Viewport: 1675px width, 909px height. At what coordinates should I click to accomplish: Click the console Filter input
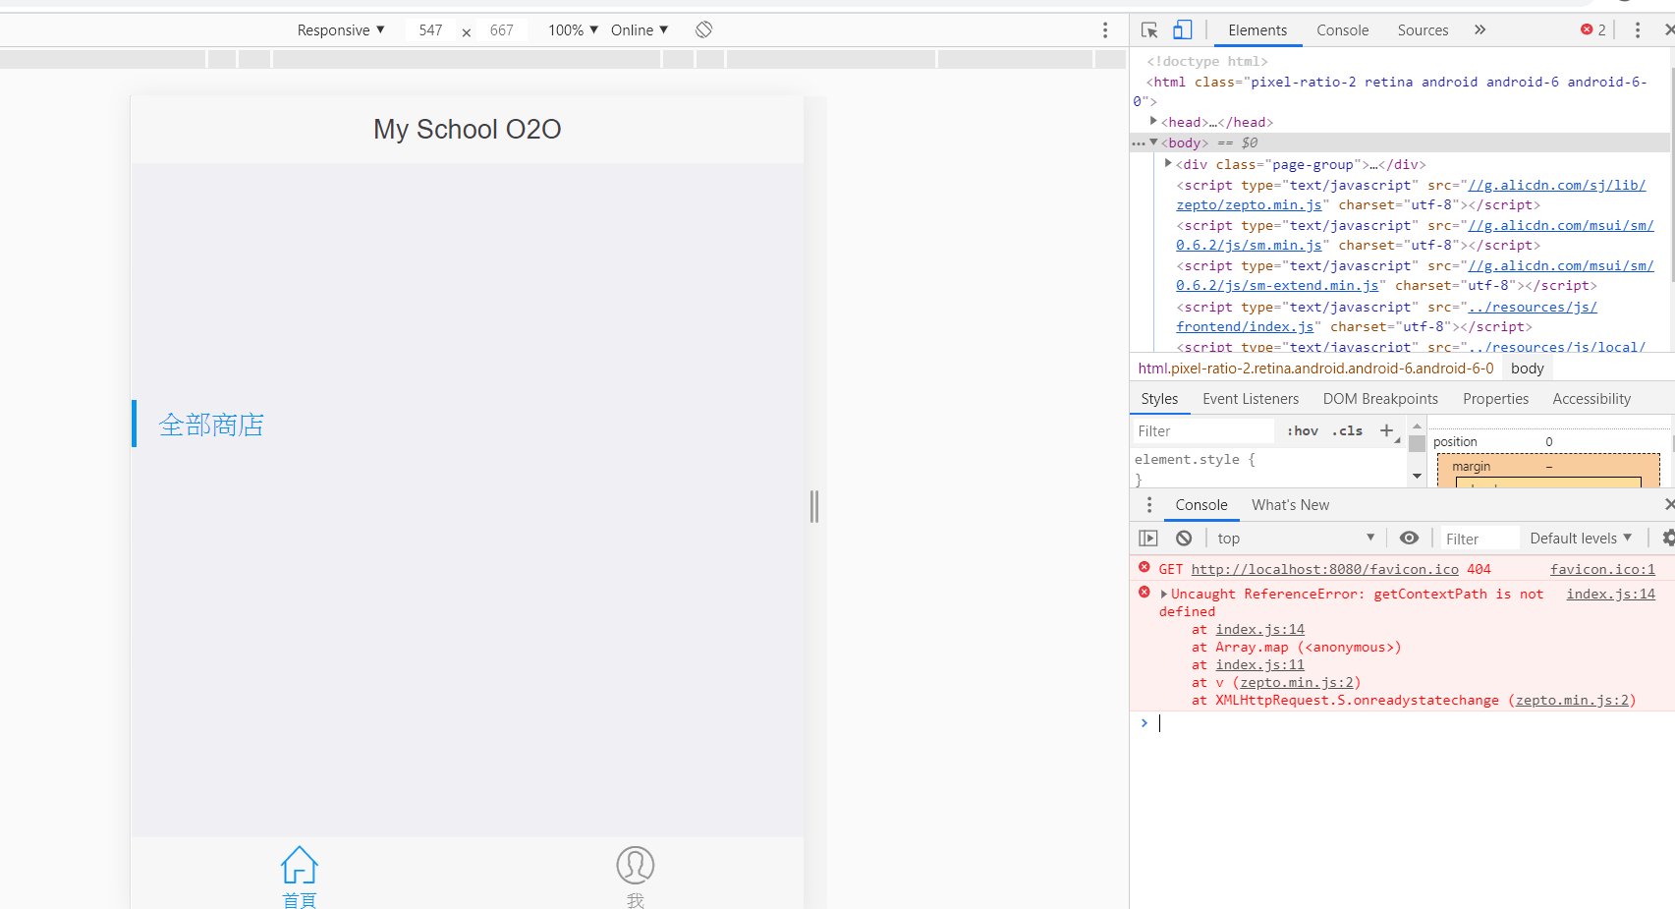coord(1480,539)
